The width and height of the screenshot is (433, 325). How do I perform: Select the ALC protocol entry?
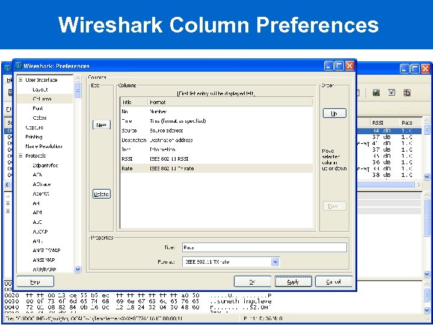(37, 222)
